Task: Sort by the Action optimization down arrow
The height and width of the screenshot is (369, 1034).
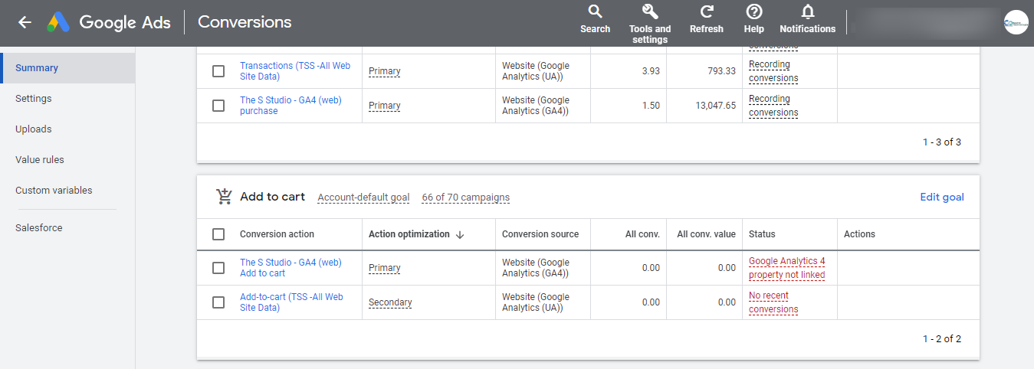Action: click(x=460, y=234)
